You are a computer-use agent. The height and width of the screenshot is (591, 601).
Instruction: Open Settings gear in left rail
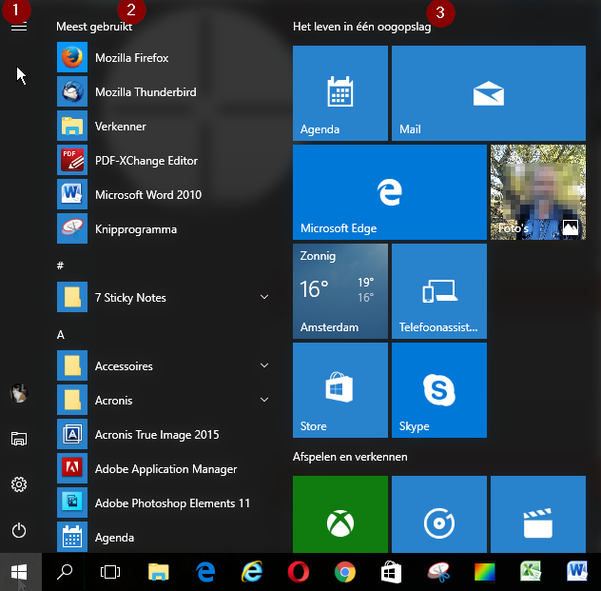[x=19, y=484]
